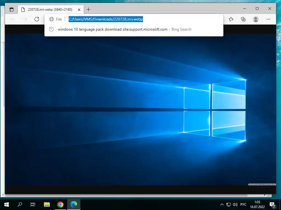The height and width of the screenshot is (210, 281).
Task: Open File Explorer from taskbar
Action: (x=47, y=205)
